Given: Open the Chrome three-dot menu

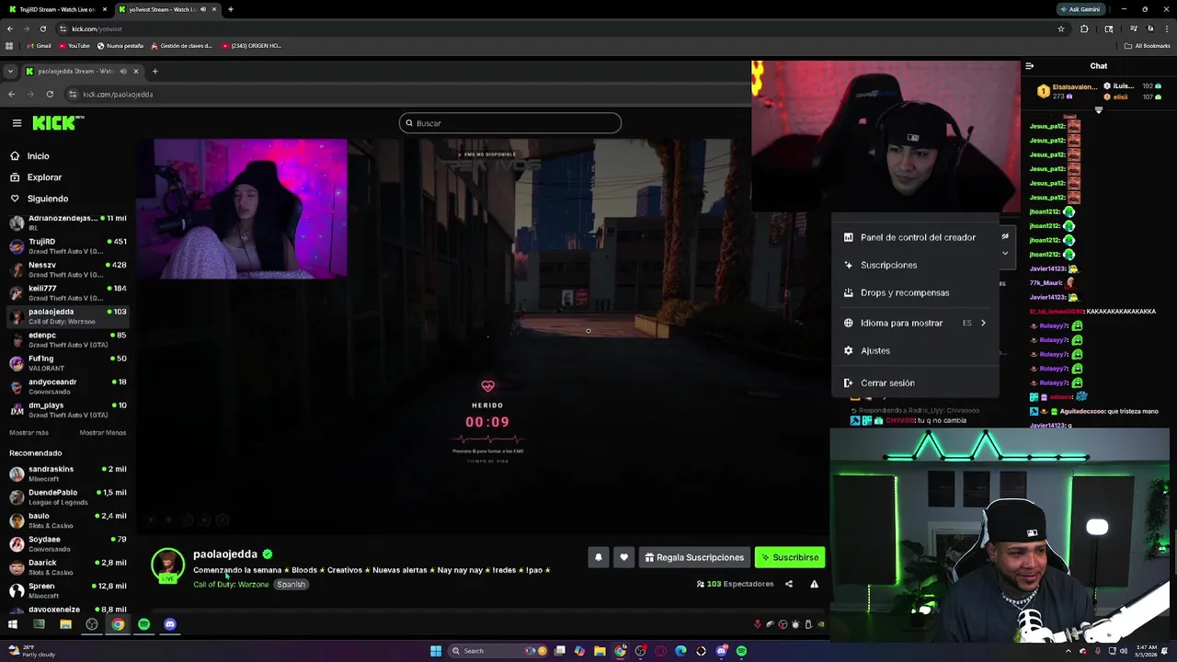Looking at the screenshot, I should click(1167, 29).
